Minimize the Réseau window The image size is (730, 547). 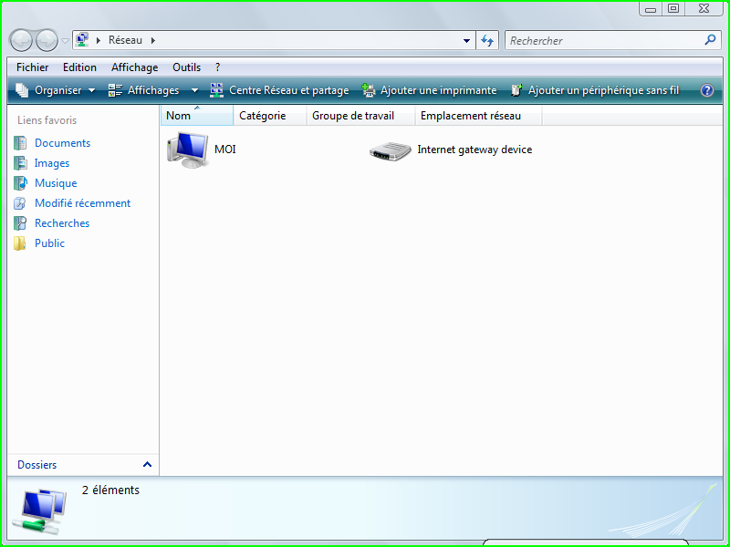click(x=651, y=9)
